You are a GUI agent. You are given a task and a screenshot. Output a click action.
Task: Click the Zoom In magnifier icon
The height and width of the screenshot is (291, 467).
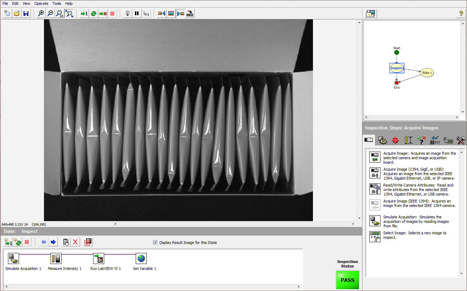41,13
